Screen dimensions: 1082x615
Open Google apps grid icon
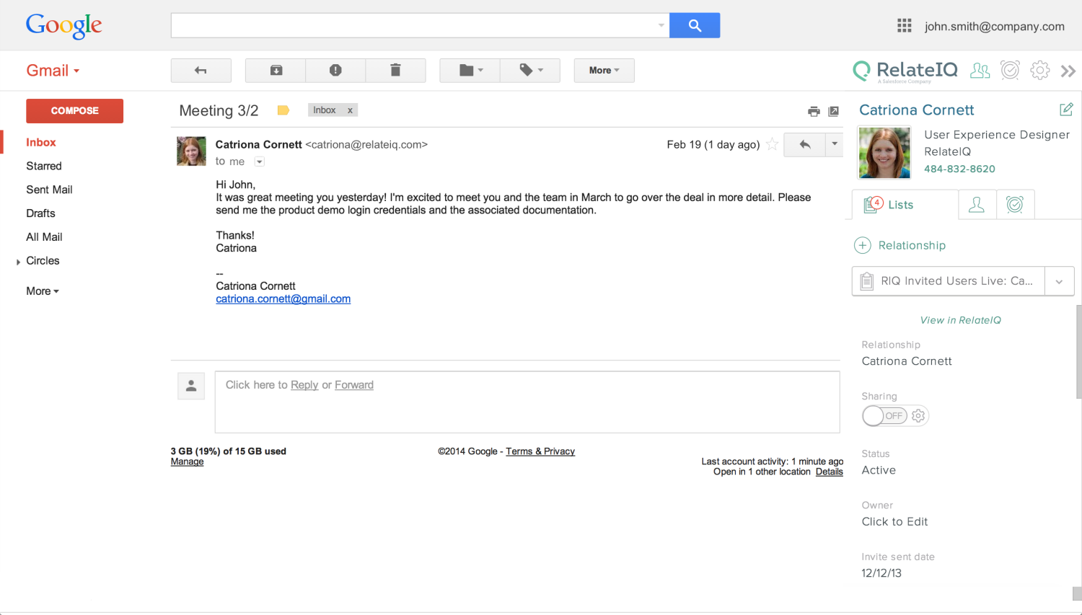coord(904,26)
